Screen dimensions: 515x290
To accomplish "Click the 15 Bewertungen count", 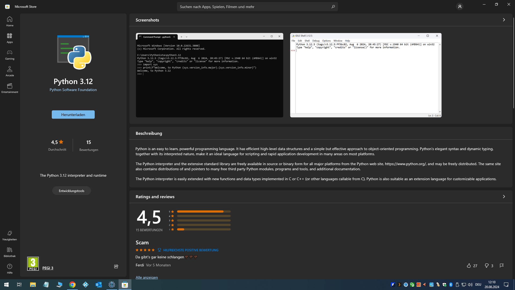I will click(89, 145).
